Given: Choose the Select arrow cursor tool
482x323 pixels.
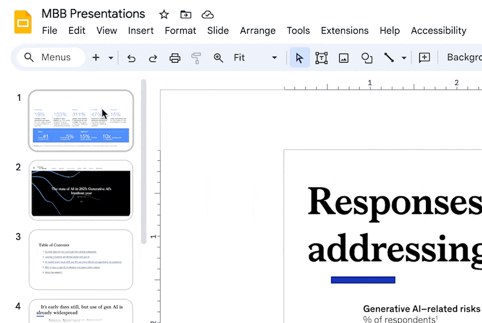Looking at the screenshot, I should click(299, 57).
